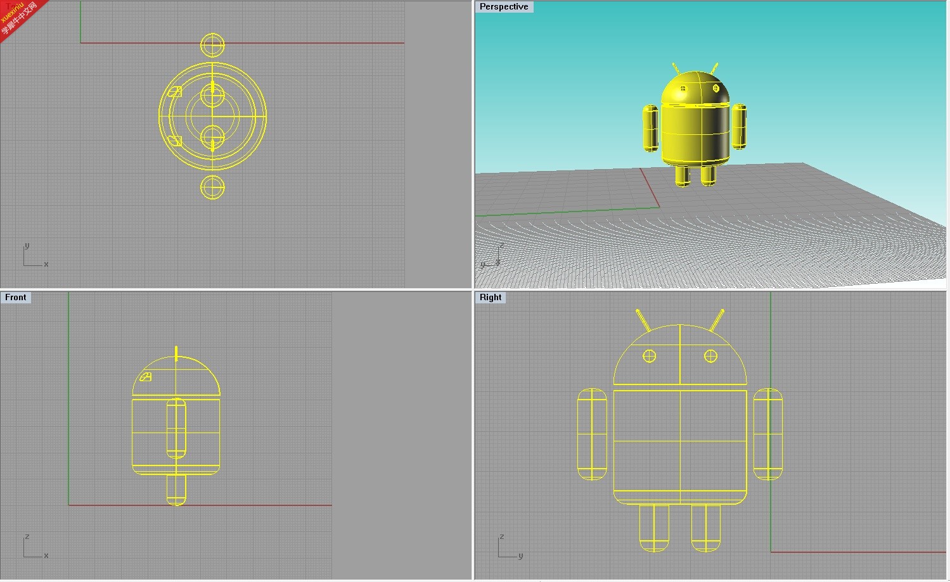Open the Perspective viewport title menu

click(504, 7)
